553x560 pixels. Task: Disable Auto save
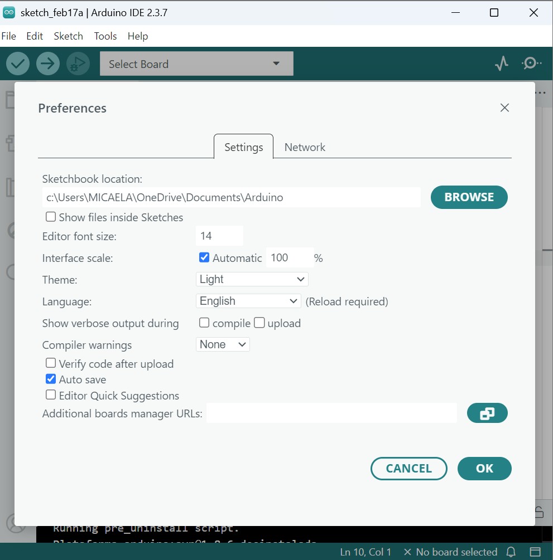pos(51,379)
